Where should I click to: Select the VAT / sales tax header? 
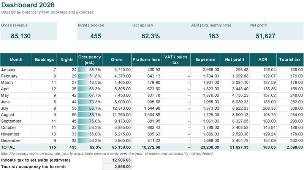tap(176, 60)
